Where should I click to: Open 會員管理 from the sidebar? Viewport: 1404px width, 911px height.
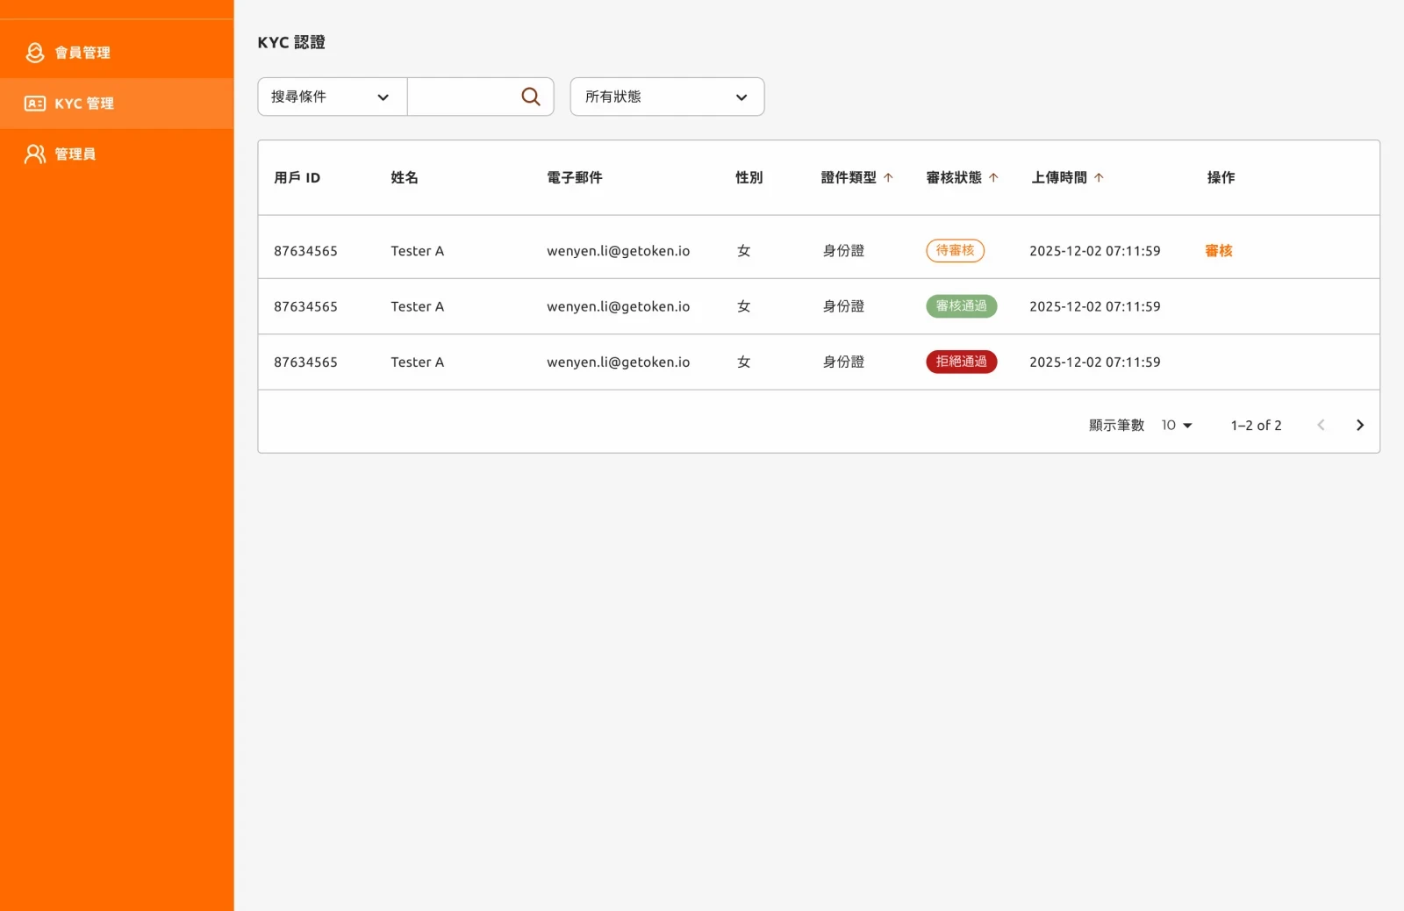(82, 52)
